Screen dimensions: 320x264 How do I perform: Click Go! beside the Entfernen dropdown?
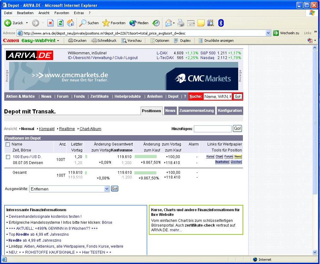115,189
